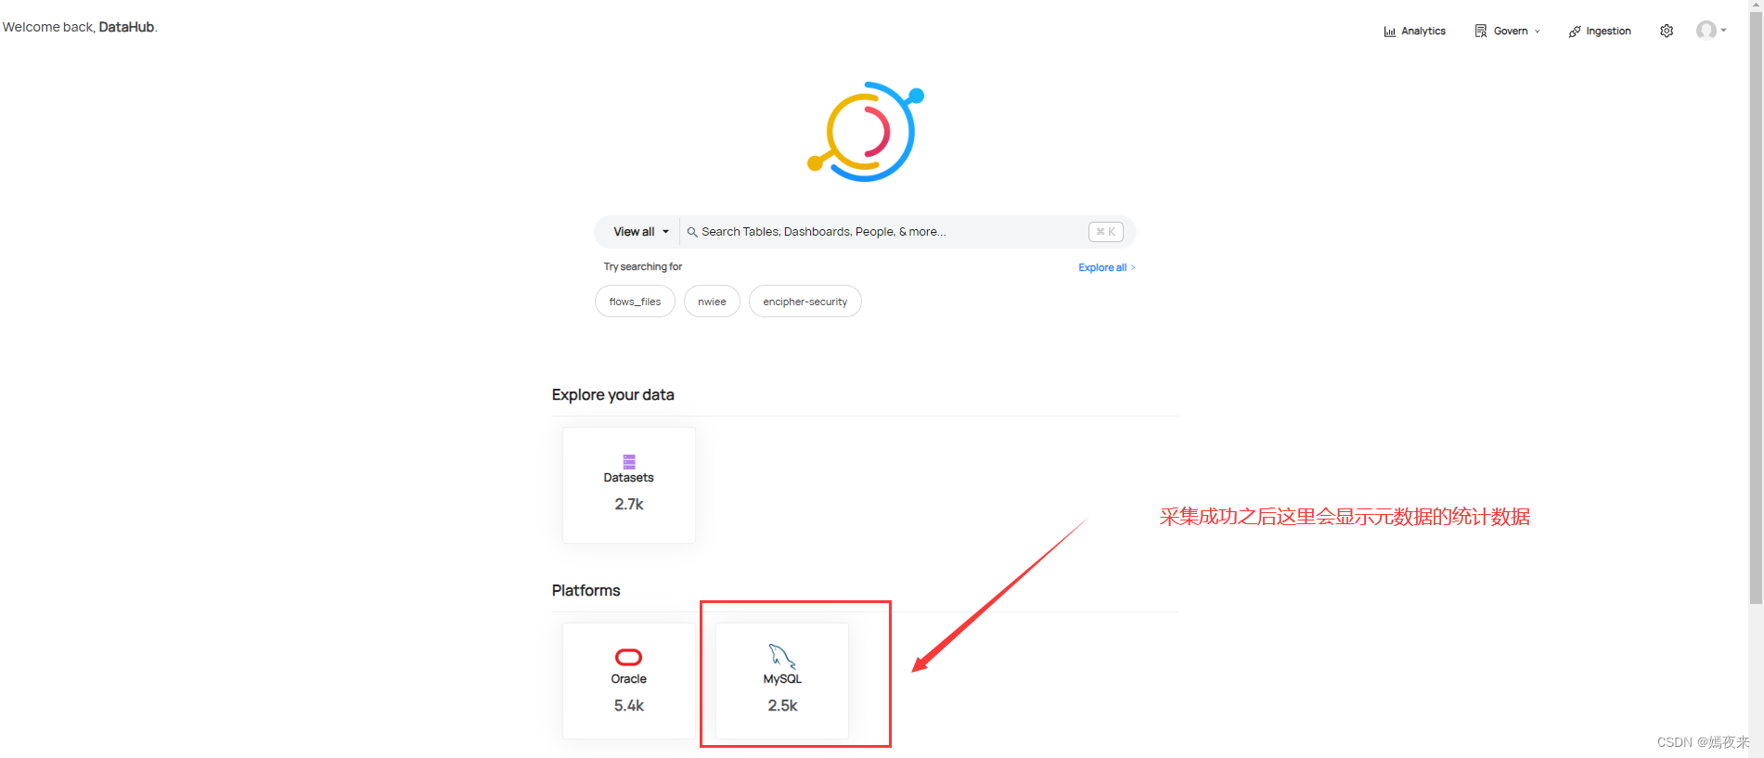Click the 5.4k Oracle count
Screen dimensions: 1764x758
point(629,705)
